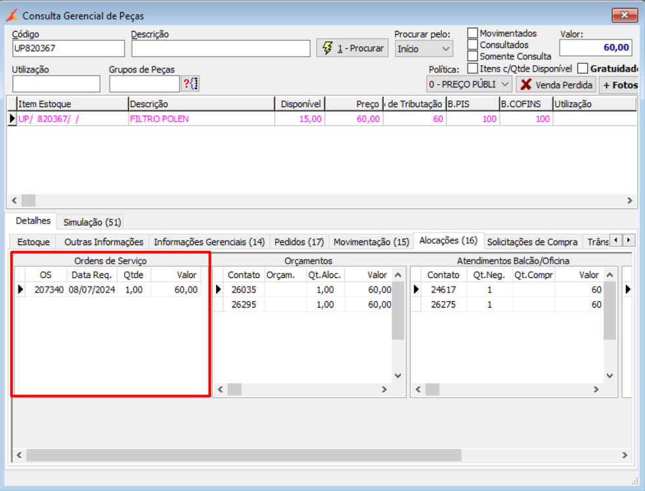Viewport: 645px width, 491px height.
Task: Click the Preço column header
Action: 354,104
